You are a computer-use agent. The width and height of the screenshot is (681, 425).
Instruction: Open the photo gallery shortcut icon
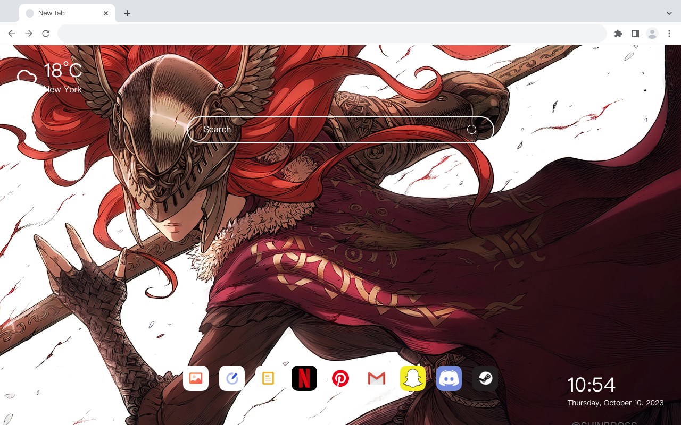point(196,378)
